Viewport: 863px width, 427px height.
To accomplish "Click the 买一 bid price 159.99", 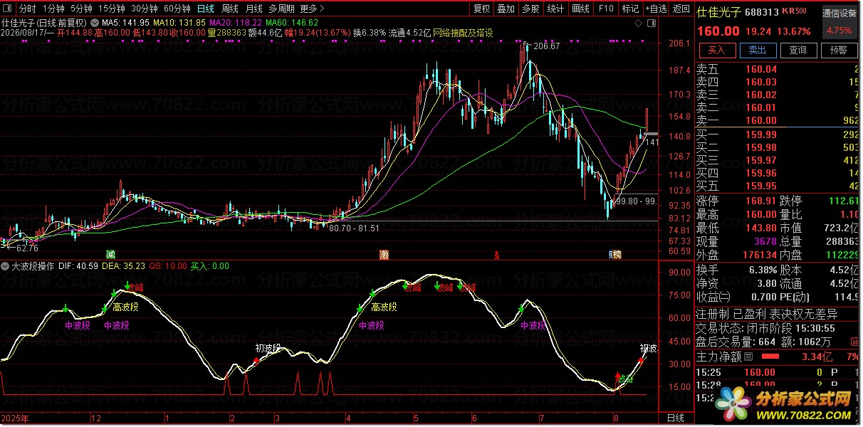I will click(x=761, y=135).
